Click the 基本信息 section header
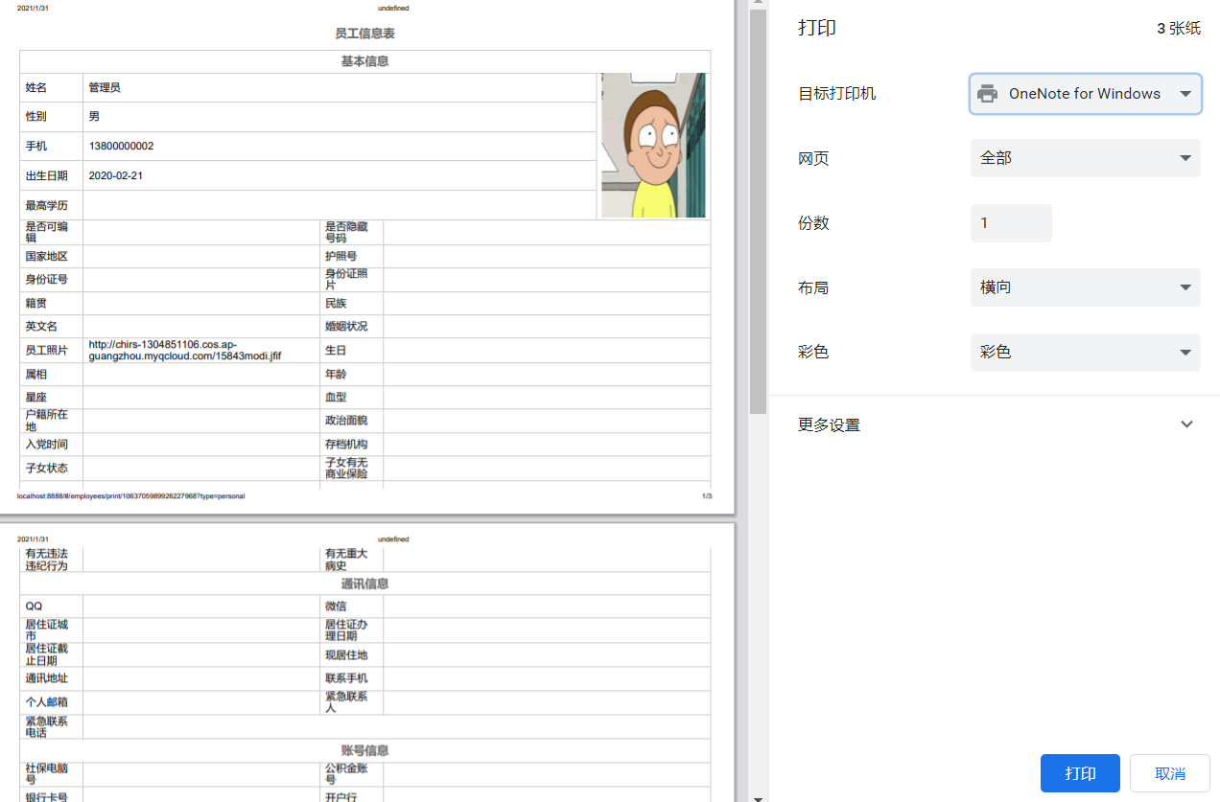Screen dimensions: 1220x802 pyautogui.click(x=364, y=60)
